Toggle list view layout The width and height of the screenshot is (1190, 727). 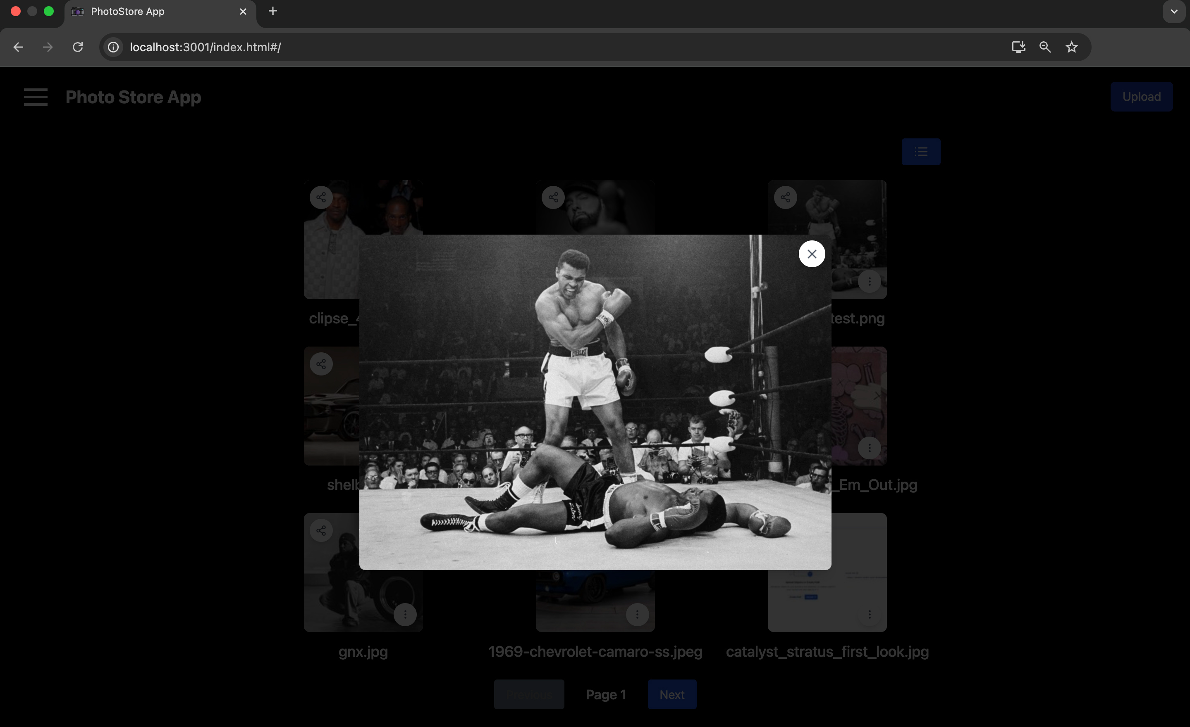click(920, 152)
